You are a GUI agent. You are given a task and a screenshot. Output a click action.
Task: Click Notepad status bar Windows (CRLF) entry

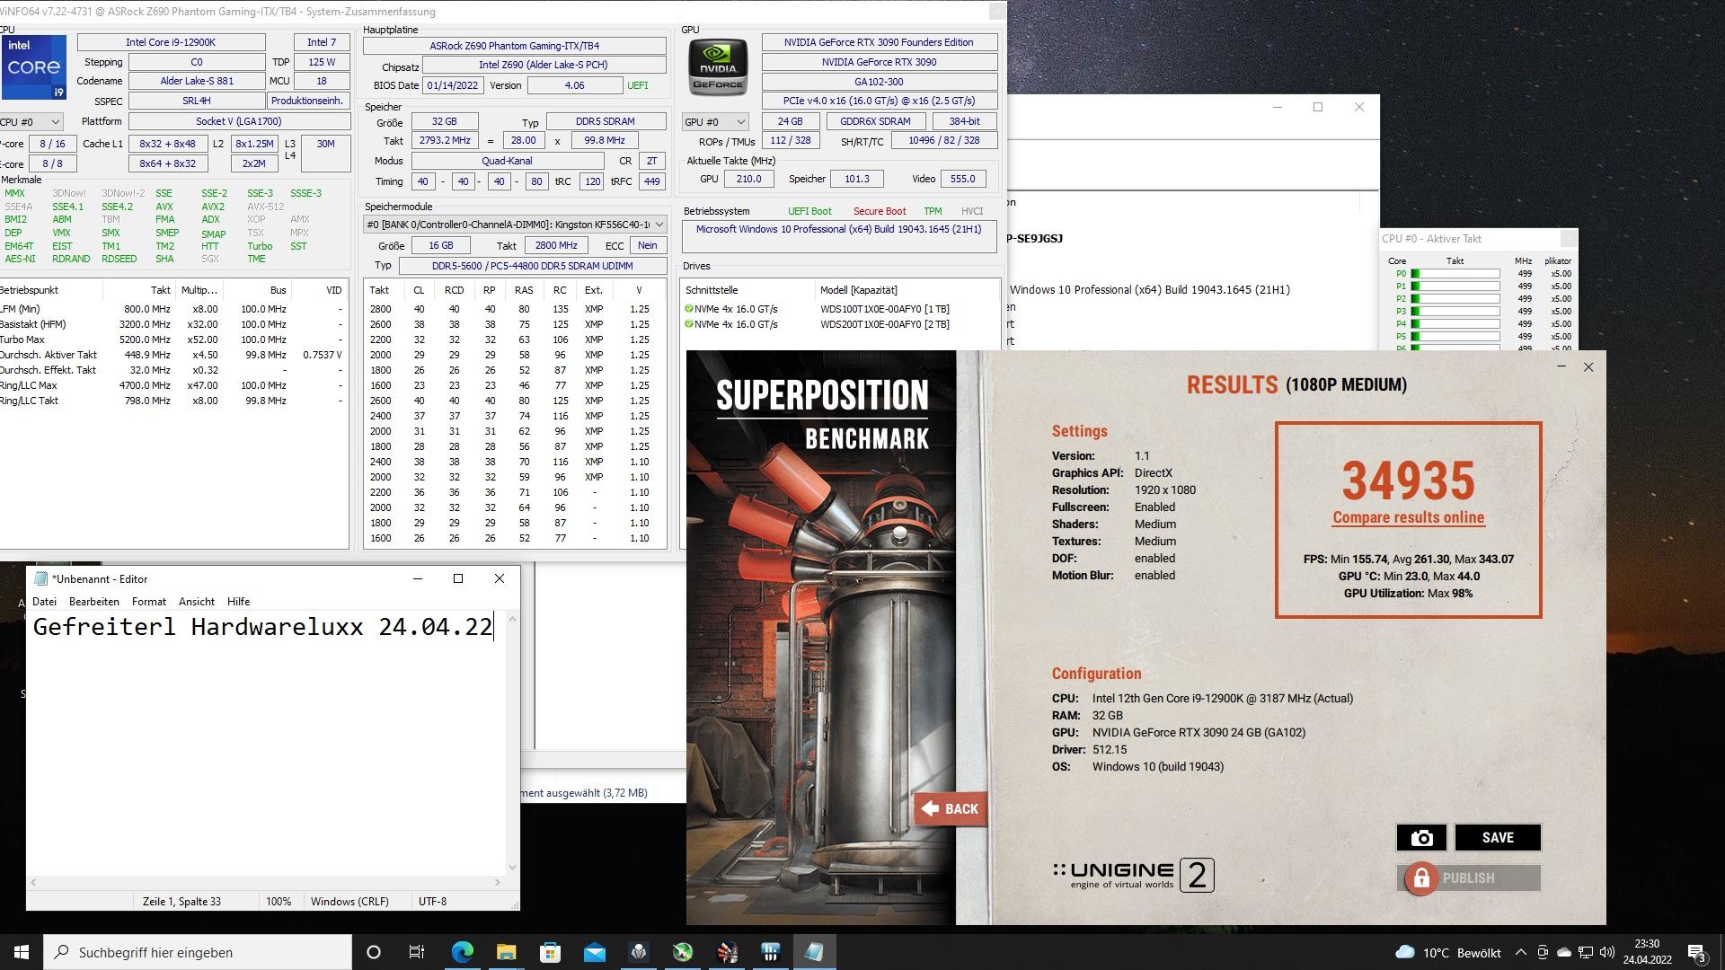(x=349, y=901)
